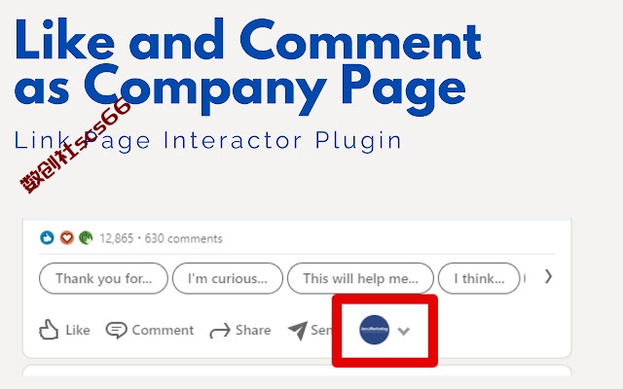623x389 pixels.
Task: Click the Share label text
Action: coord(253,330)
